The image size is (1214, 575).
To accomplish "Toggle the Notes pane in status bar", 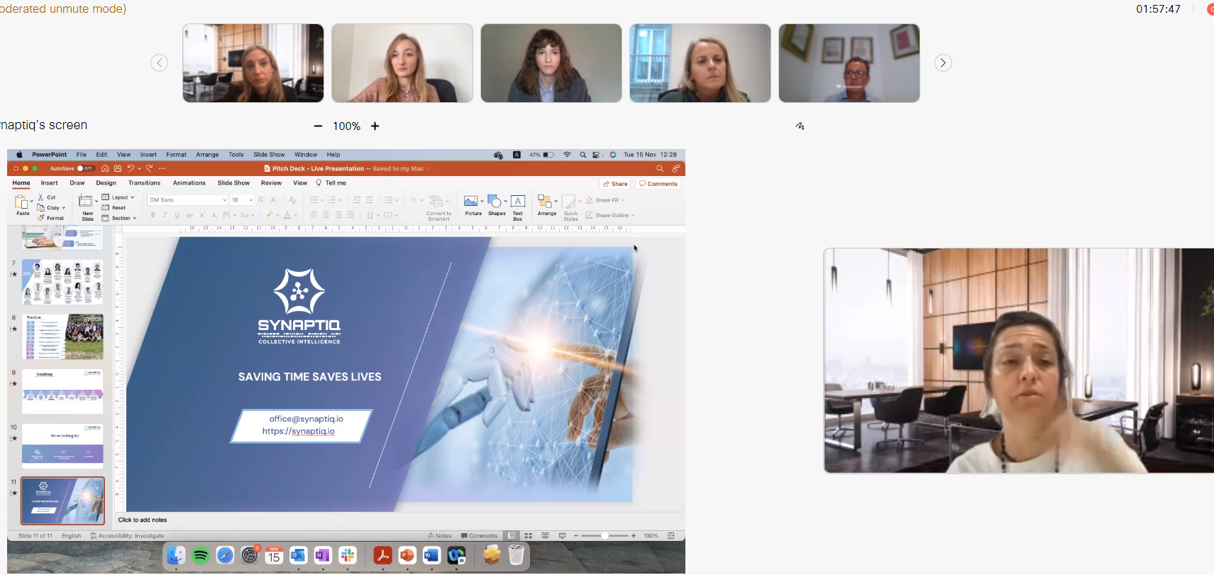I will click(440, 536).
